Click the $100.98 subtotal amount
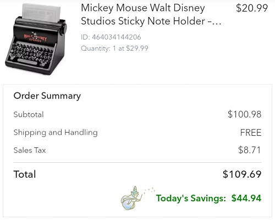Image resolution: width=275 pixels, height=220 pixels. coord(244,114)
